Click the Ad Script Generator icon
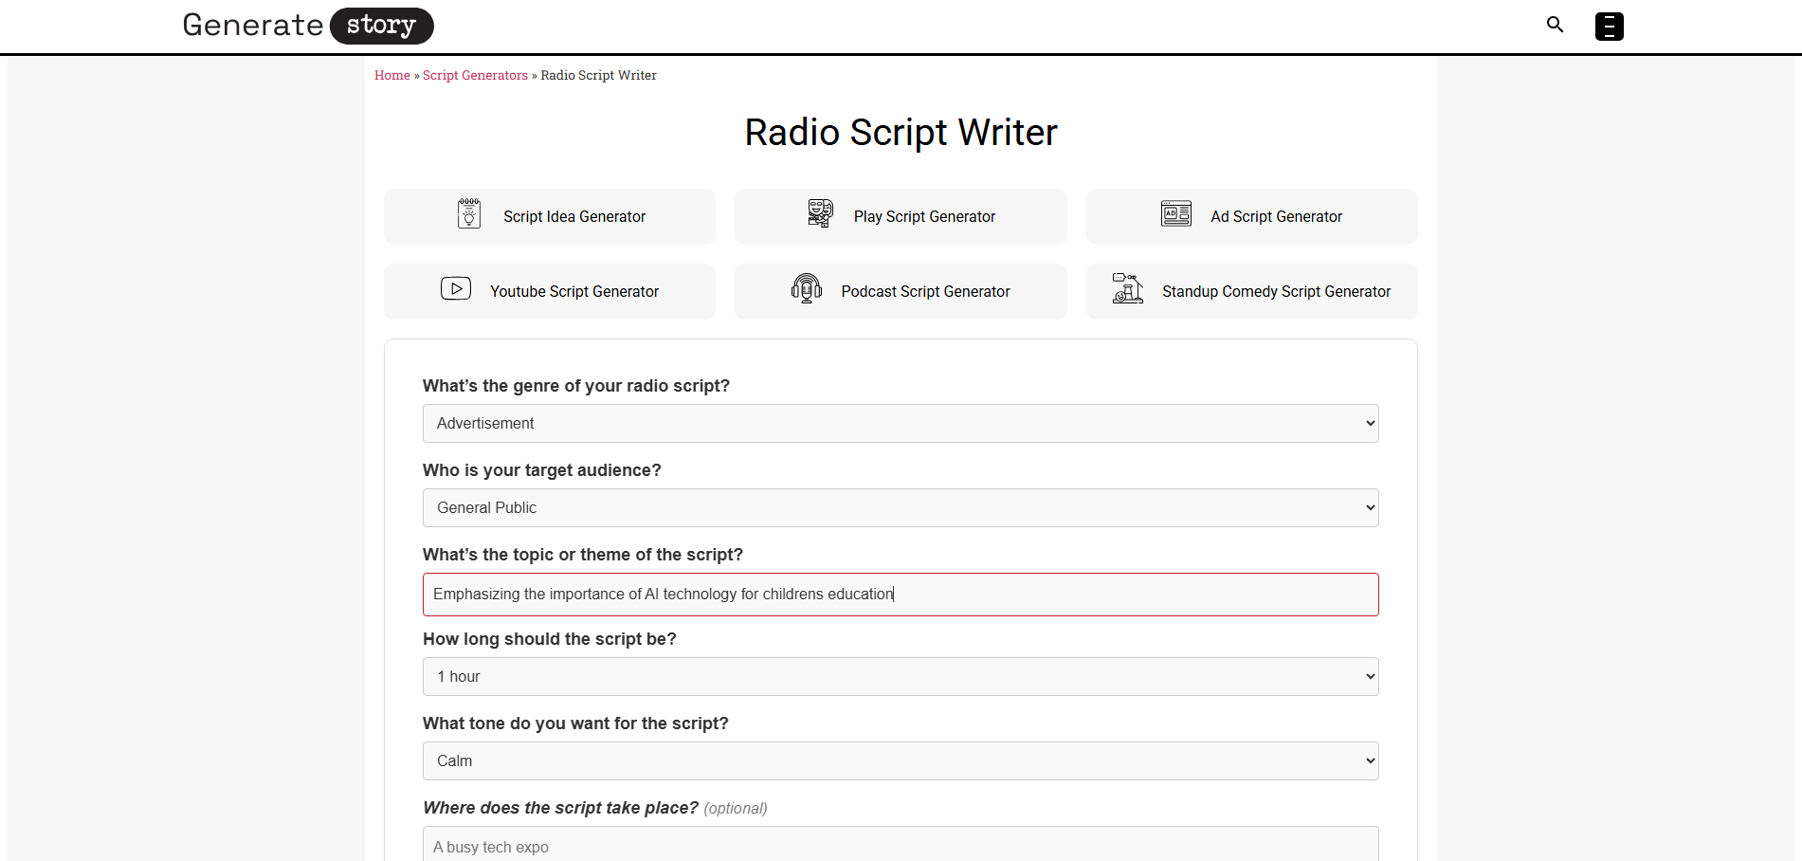1802x861 pixels. (x=1176, y=214)
